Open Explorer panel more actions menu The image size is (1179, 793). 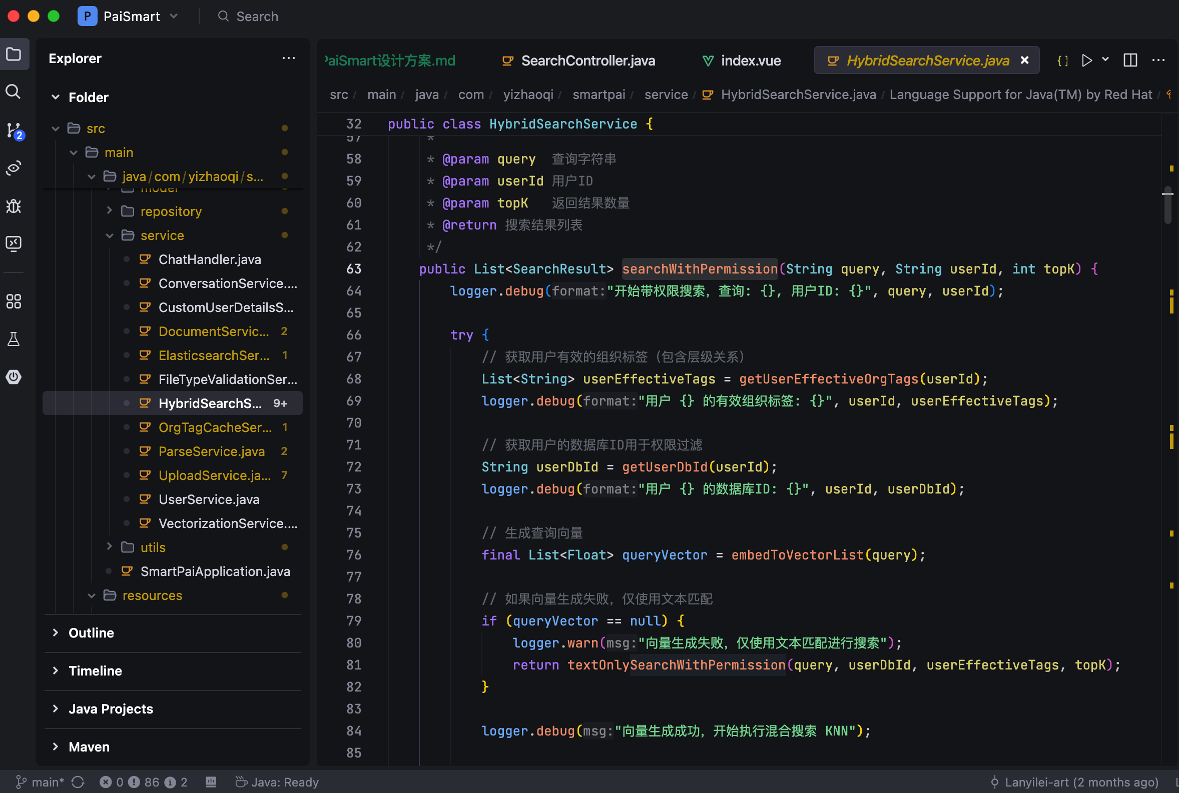pyautogui.click(x=288, y=58)
